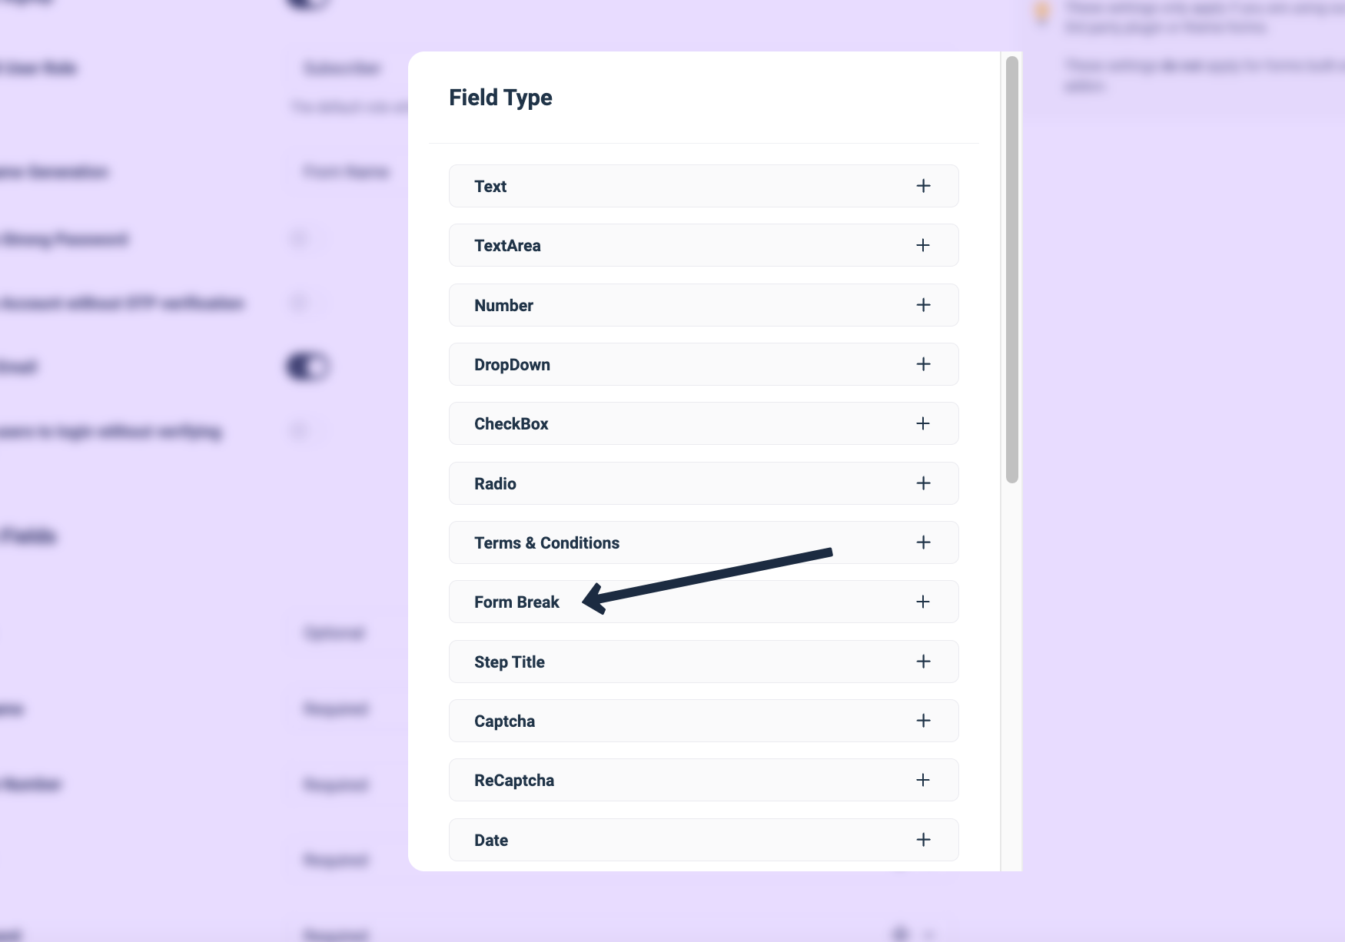1345x942 pixels.
Task: Add DropDown field using its plus icon
Action: tap(923, 364)
